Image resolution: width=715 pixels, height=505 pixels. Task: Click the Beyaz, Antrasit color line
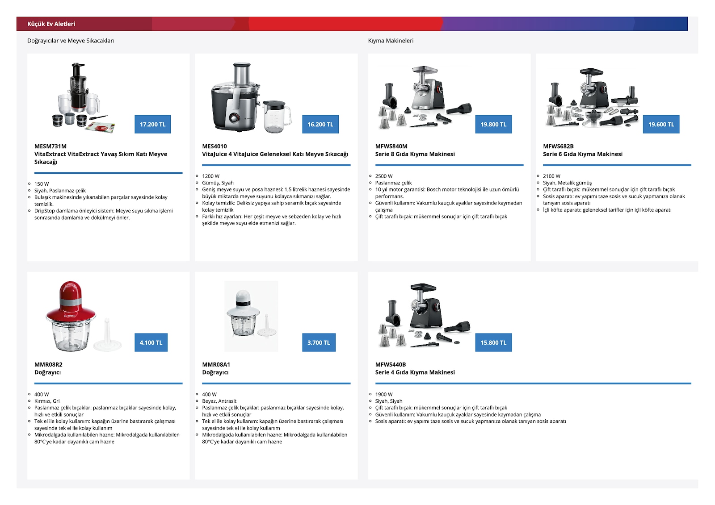coord(219,401)
